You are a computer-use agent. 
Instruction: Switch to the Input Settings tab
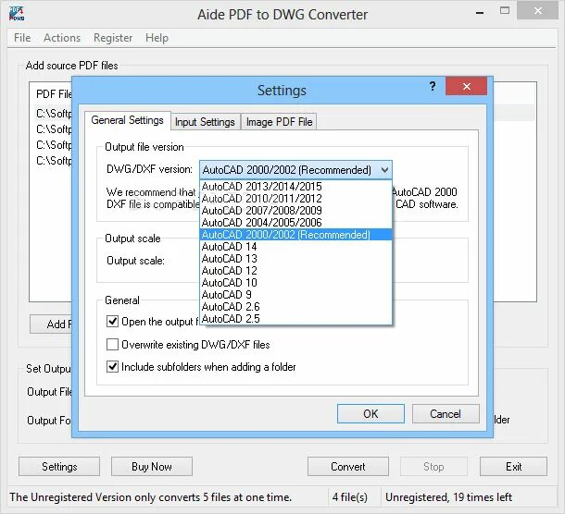tap(205, 122)
